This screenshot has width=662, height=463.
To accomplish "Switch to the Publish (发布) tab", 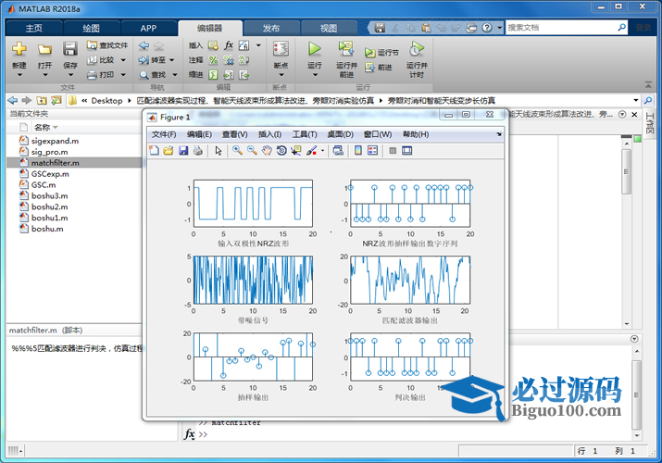I will pos(271,29).
